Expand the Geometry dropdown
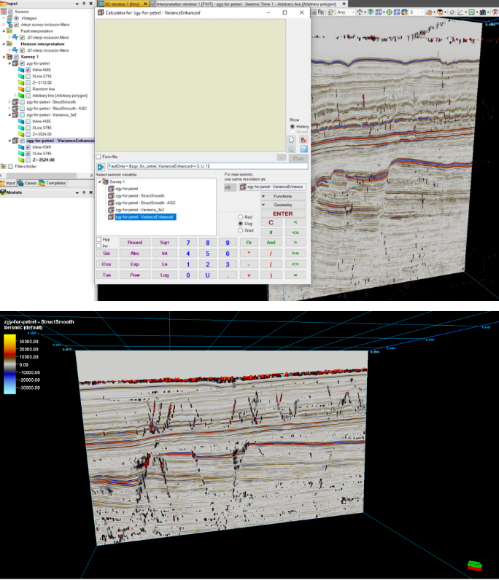 283,205
